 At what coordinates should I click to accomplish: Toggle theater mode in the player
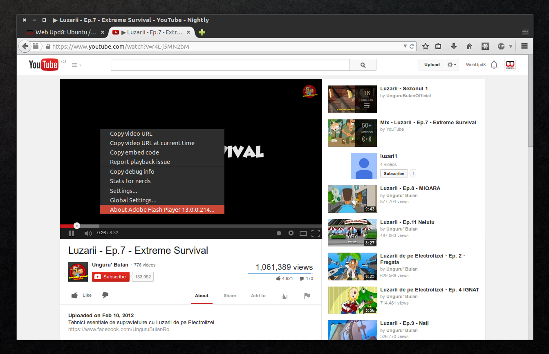point(303,233)
